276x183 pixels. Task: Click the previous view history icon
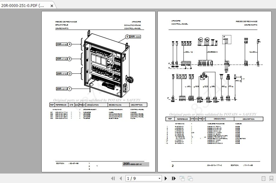click(182, 179)
